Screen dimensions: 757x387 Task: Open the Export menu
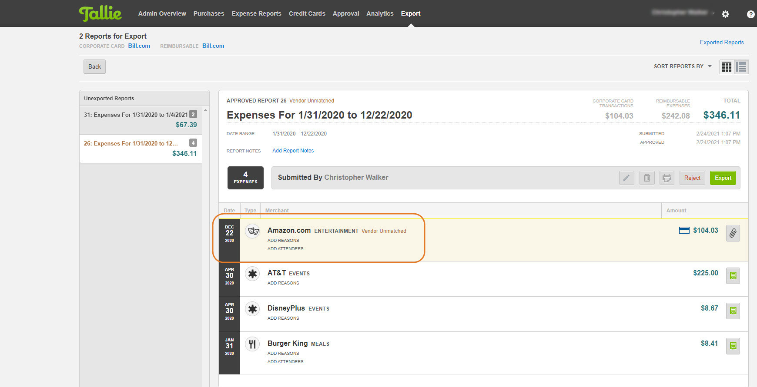click(411, 13)
